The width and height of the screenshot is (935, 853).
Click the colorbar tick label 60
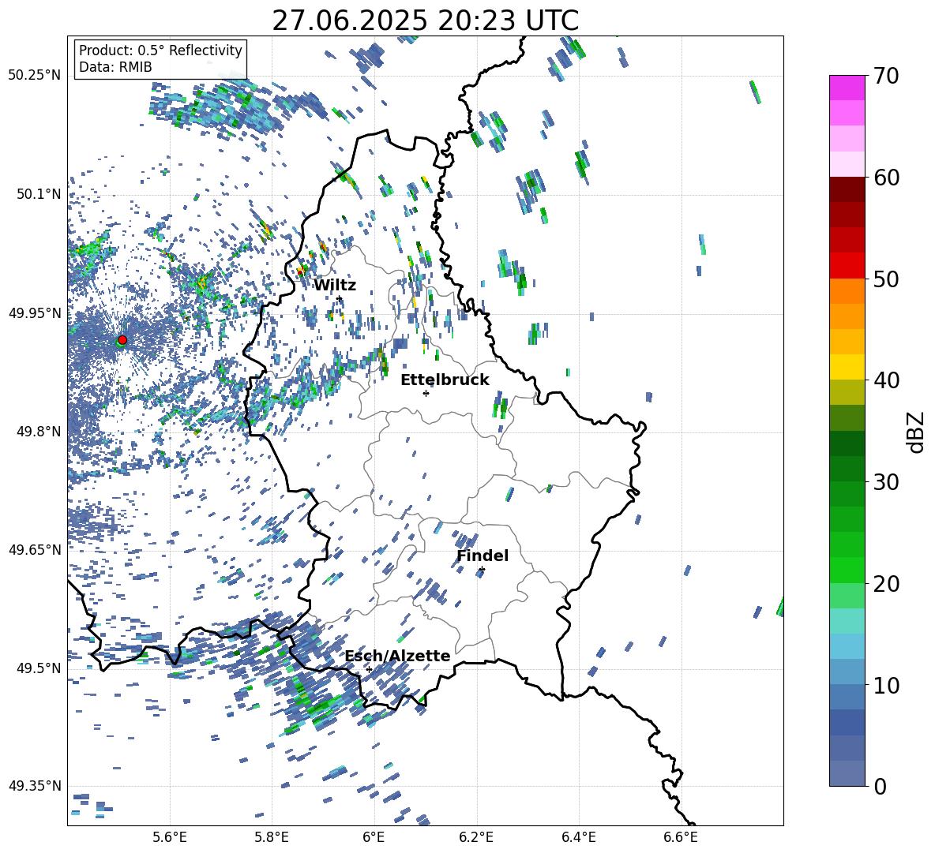click(x=886, y=178)
